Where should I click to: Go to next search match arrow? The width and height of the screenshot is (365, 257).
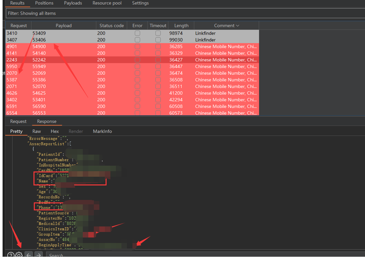(x=38, y=255)
